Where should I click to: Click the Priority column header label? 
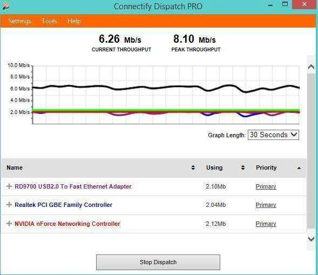[x=266, y=167]
